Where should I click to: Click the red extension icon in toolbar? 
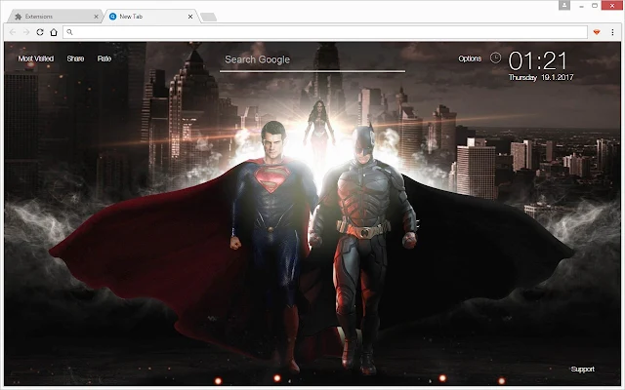(x=597, y=32)
